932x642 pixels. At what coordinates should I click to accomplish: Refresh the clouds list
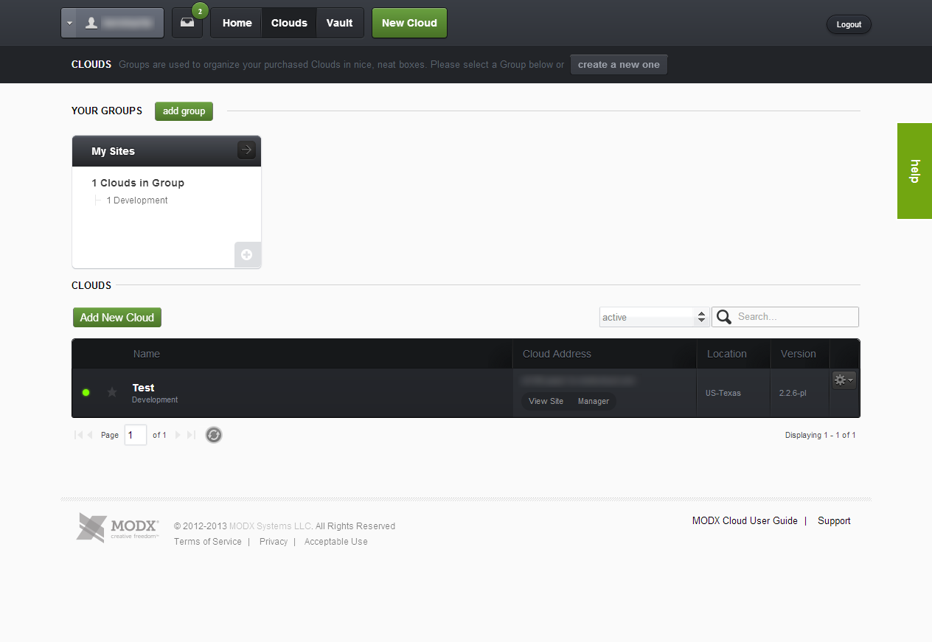214,435
